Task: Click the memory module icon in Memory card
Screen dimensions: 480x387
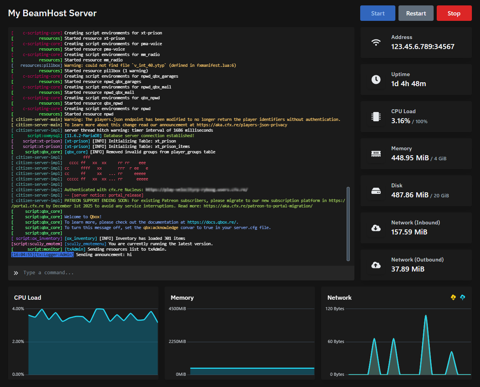Action: [x=376, y=154]
